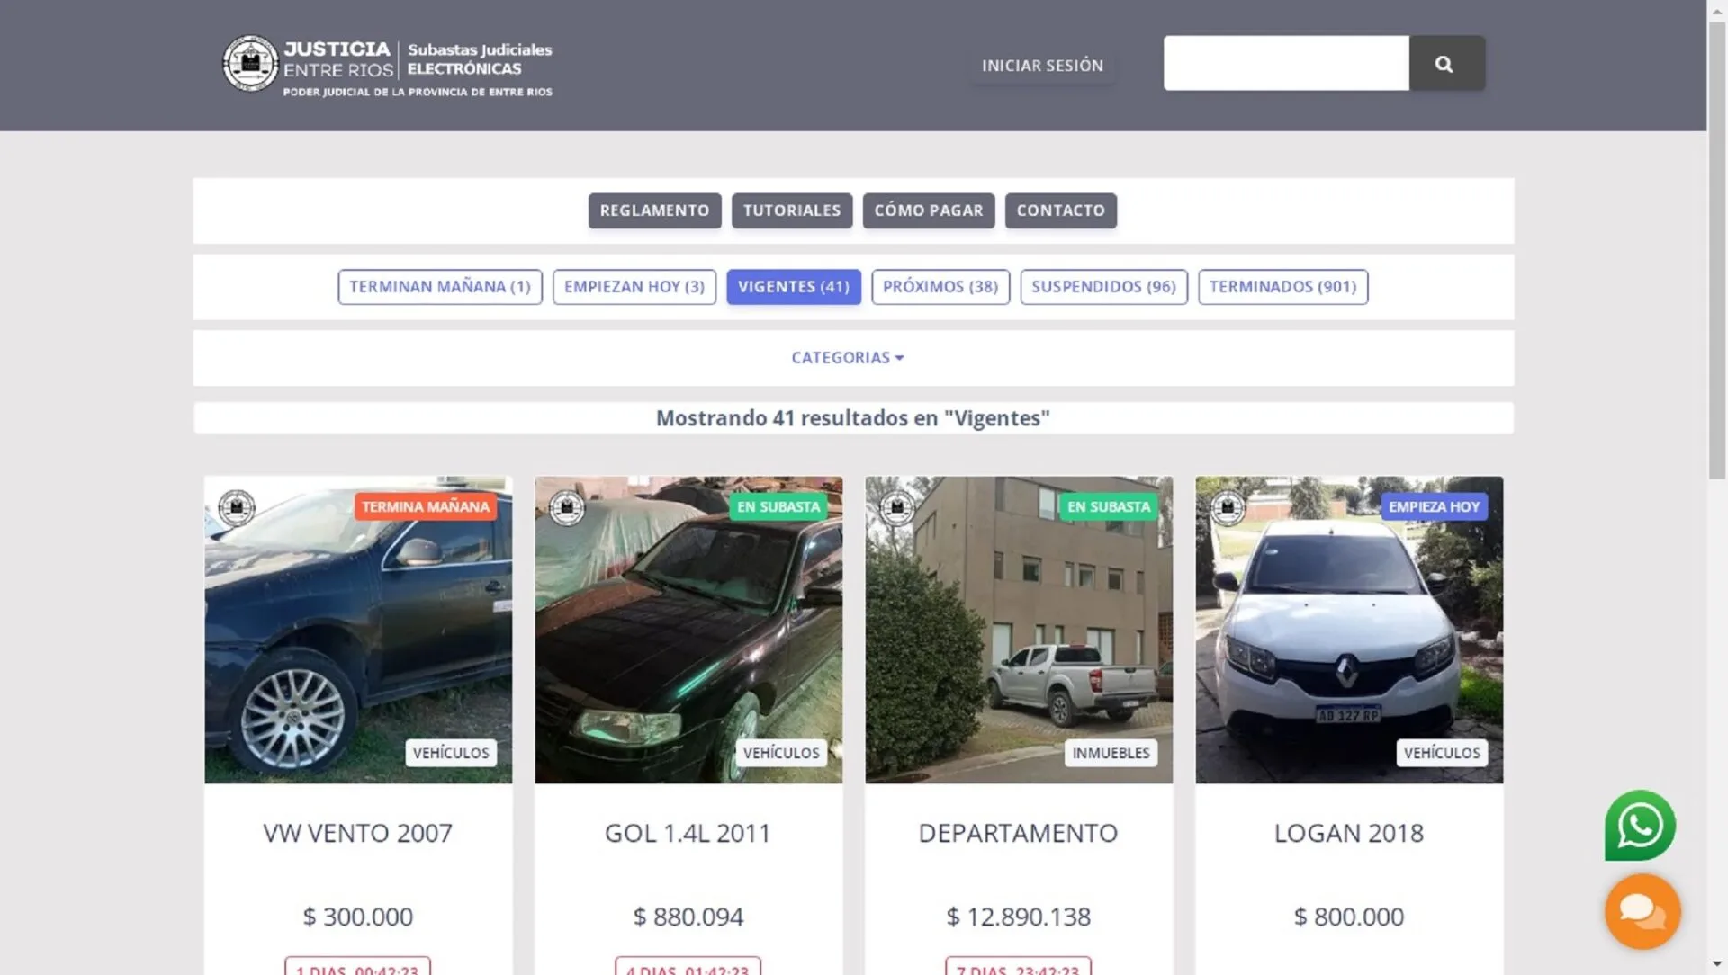The image size is (1728, 975).
Task: Open the Logan 2018 car thumbnail
Action: tap(1348, 630)
